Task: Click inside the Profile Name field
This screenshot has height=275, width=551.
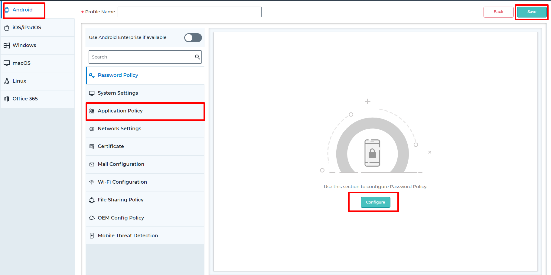Action: click(189, 12)
